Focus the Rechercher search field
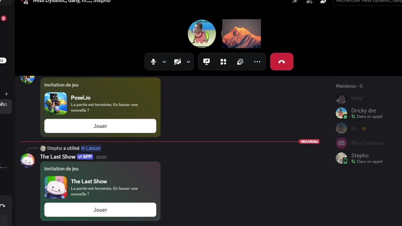This screenshot has width=402, height=226. [367, 2]
